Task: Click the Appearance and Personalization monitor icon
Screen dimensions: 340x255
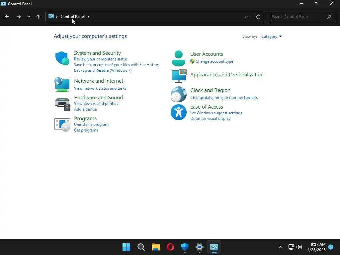Action: pyautogui.click(x=179, y=76)
